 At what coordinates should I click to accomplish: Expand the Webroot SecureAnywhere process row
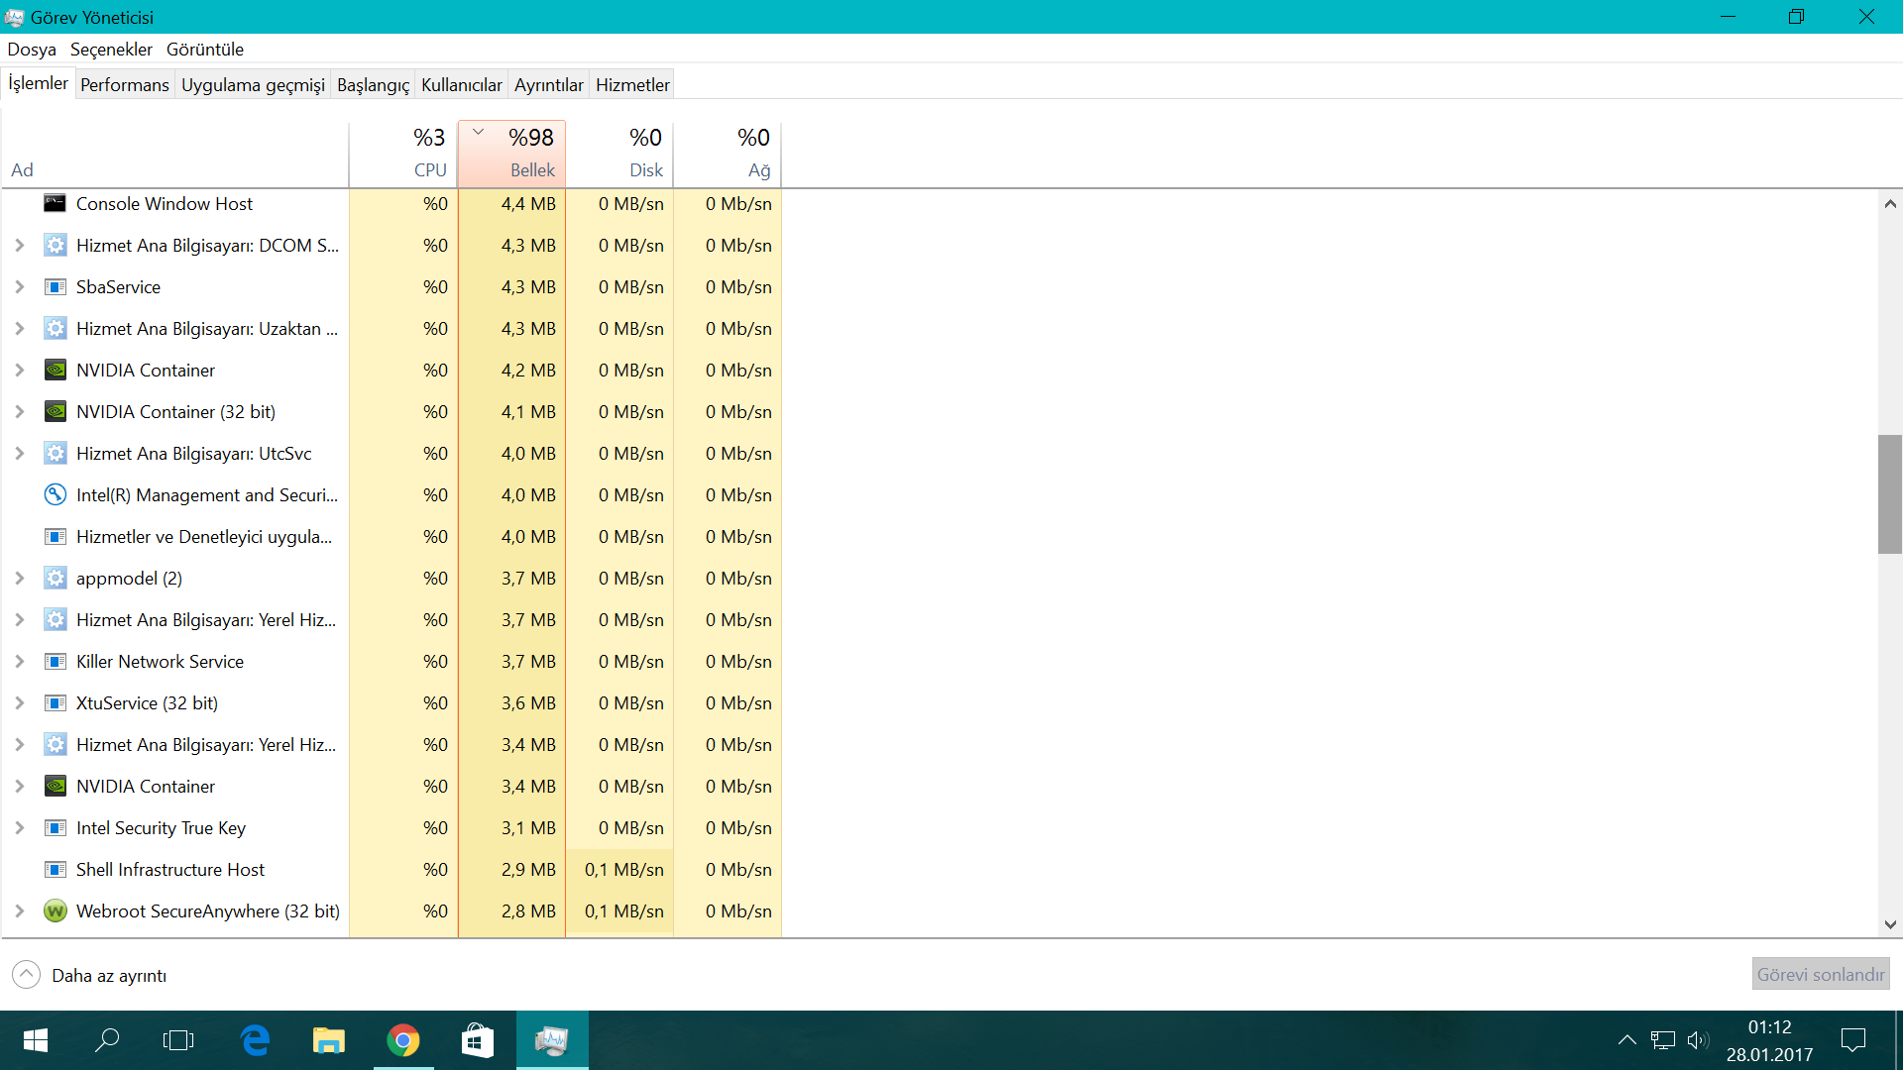coord(18,910)
